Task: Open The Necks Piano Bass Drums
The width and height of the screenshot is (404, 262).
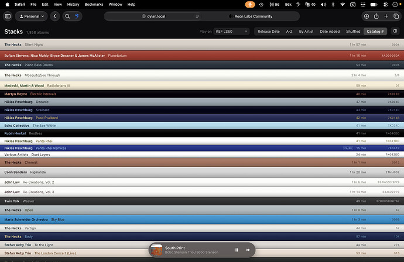Action: point(202,65)
